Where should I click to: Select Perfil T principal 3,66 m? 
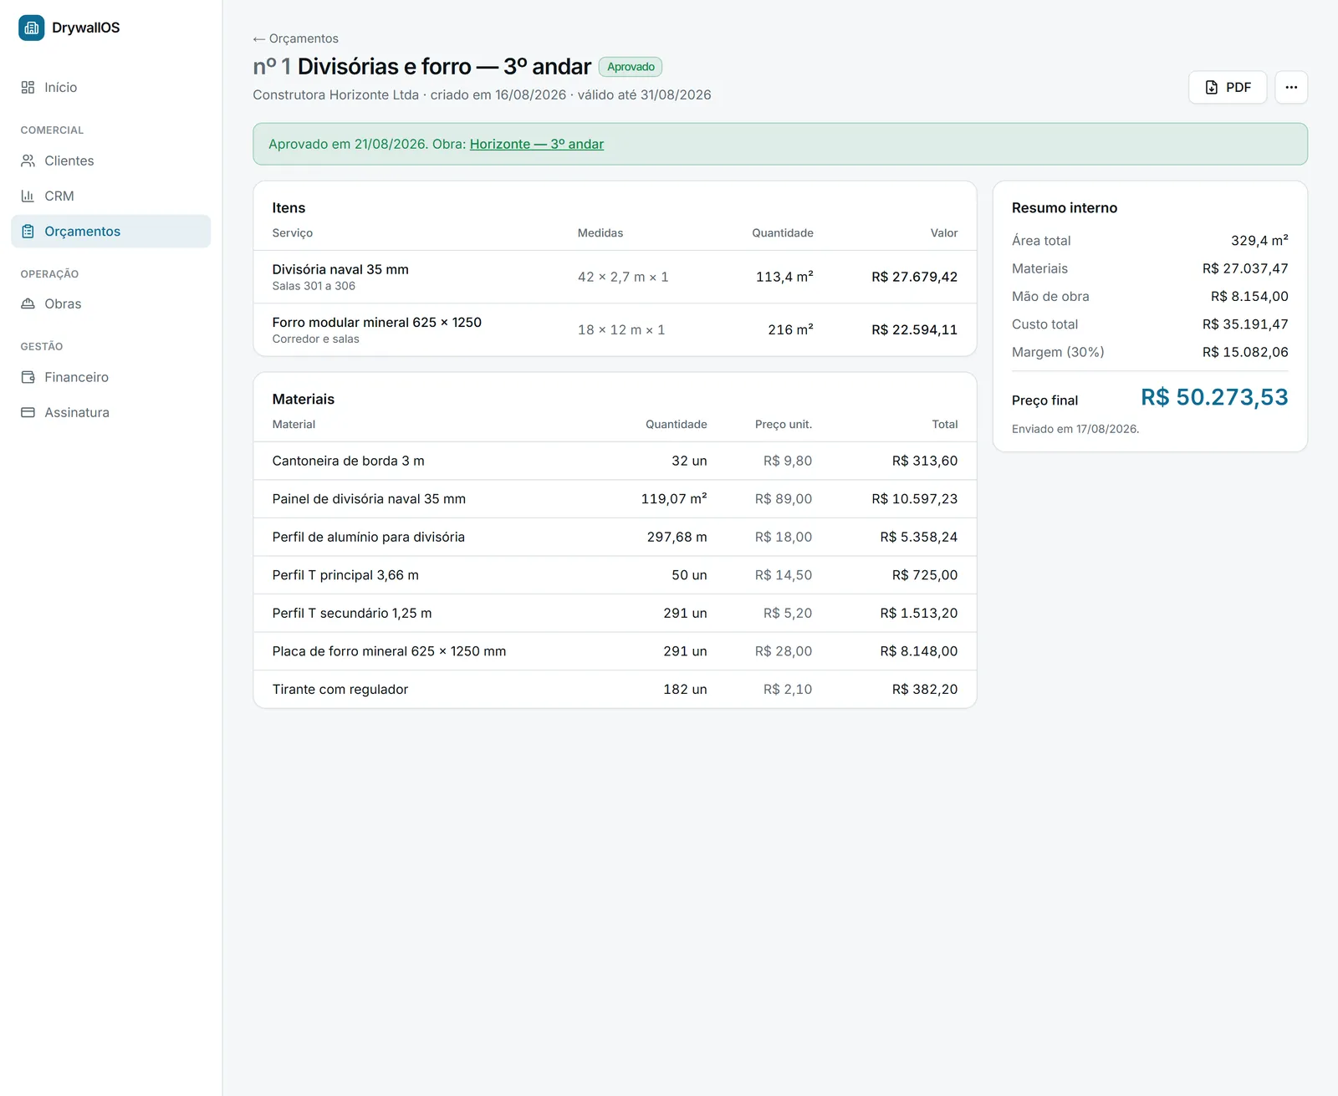(615, 575)
